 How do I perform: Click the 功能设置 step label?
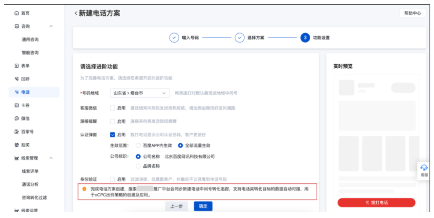[321, 37]
